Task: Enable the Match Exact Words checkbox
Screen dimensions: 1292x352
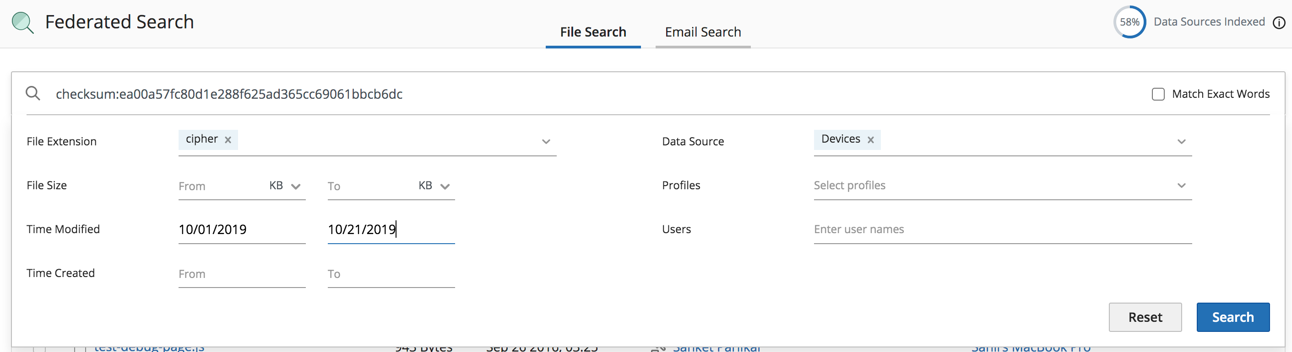Action: 1157,94
